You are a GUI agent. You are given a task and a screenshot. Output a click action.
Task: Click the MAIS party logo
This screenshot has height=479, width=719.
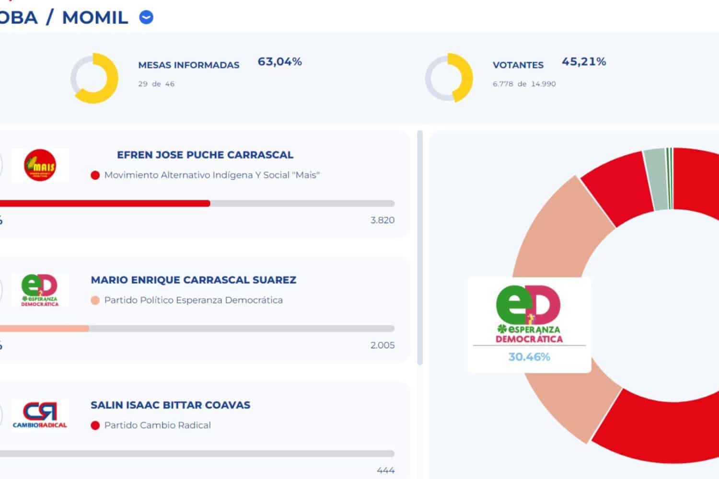point(40,165)
